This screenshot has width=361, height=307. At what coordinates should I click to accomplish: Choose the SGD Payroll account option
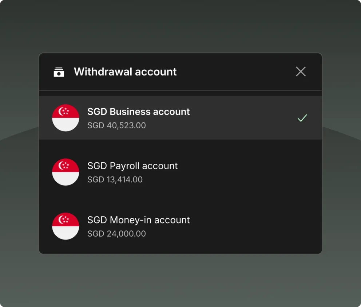click(180, 172)
